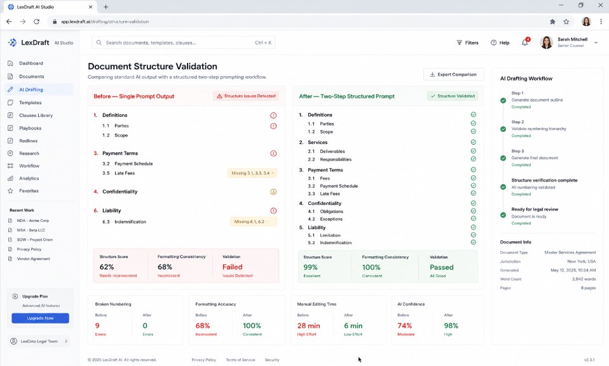Screen dimensions: 609x366
Task: Expand the Missing 6.1, 6.2 dropdown
Action: (x=253, y=221)
